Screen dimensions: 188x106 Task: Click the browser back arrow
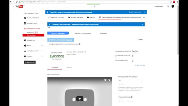coord(11,2)
